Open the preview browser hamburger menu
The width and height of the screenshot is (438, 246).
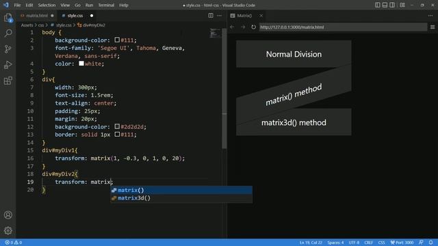pos(433,27)
